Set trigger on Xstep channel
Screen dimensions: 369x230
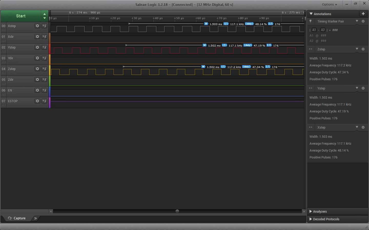pyautogui.click(x=44, y=26)
